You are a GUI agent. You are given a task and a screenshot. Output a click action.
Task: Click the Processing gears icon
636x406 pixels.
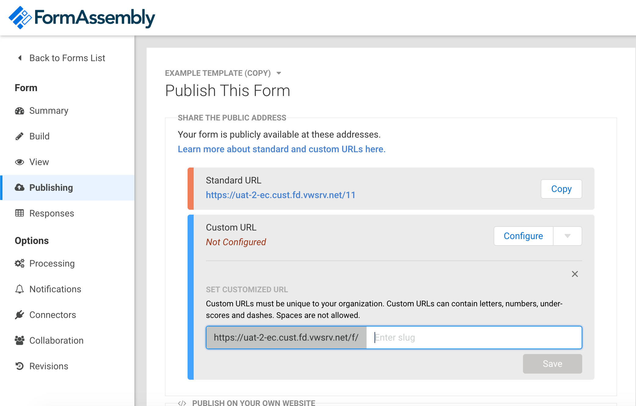point(20,264)
